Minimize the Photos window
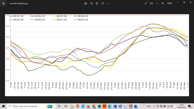The height and width of the screenshot is (109, 194). [178, 2]
